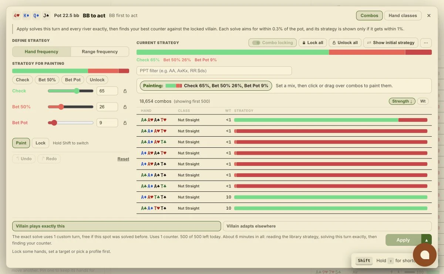Choose the Unlock painting preset
This screenshot has height=274, width=444.
pyautogui.click(x=97, y=80)
